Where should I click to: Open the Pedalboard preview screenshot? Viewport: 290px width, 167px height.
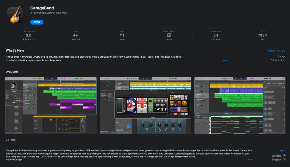(145, 105)
